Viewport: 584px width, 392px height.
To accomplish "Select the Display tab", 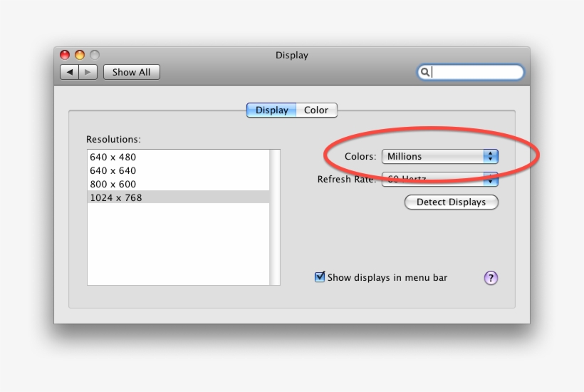I will [x=271, y=110].
